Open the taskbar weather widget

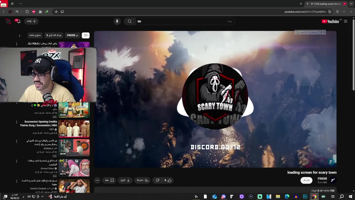pos(58,197)
